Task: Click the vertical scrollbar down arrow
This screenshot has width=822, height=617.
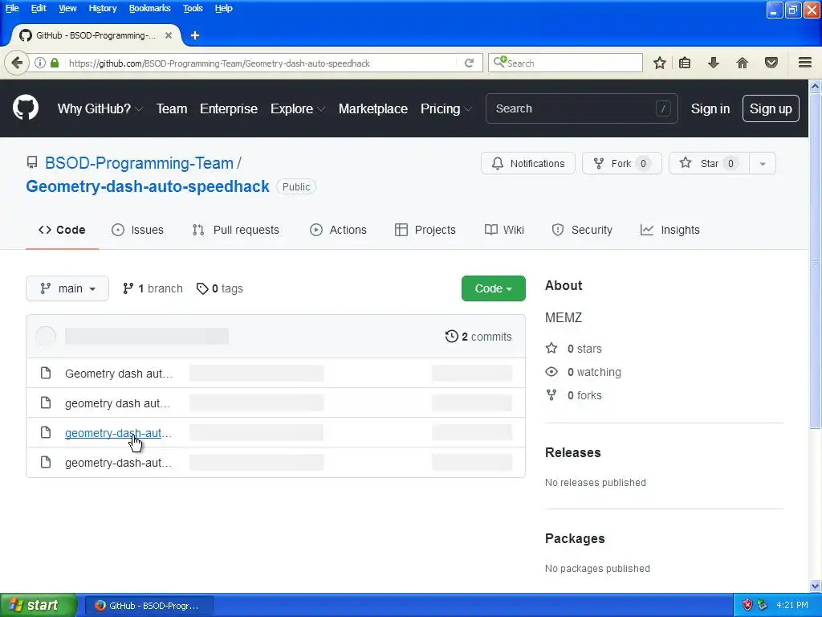Action: coord(815,586)
